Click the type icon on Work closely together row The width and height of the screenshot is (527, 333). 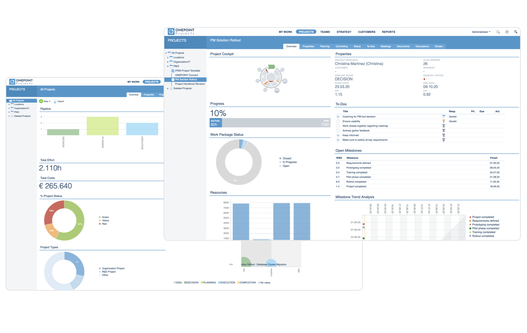[x=443, y=126]
